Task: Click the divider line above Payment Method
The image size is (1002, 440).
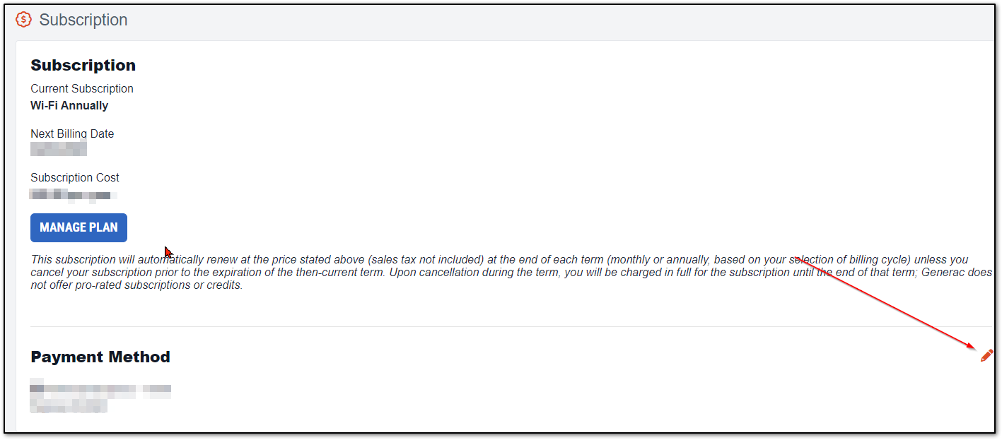Action: [495, 326]
